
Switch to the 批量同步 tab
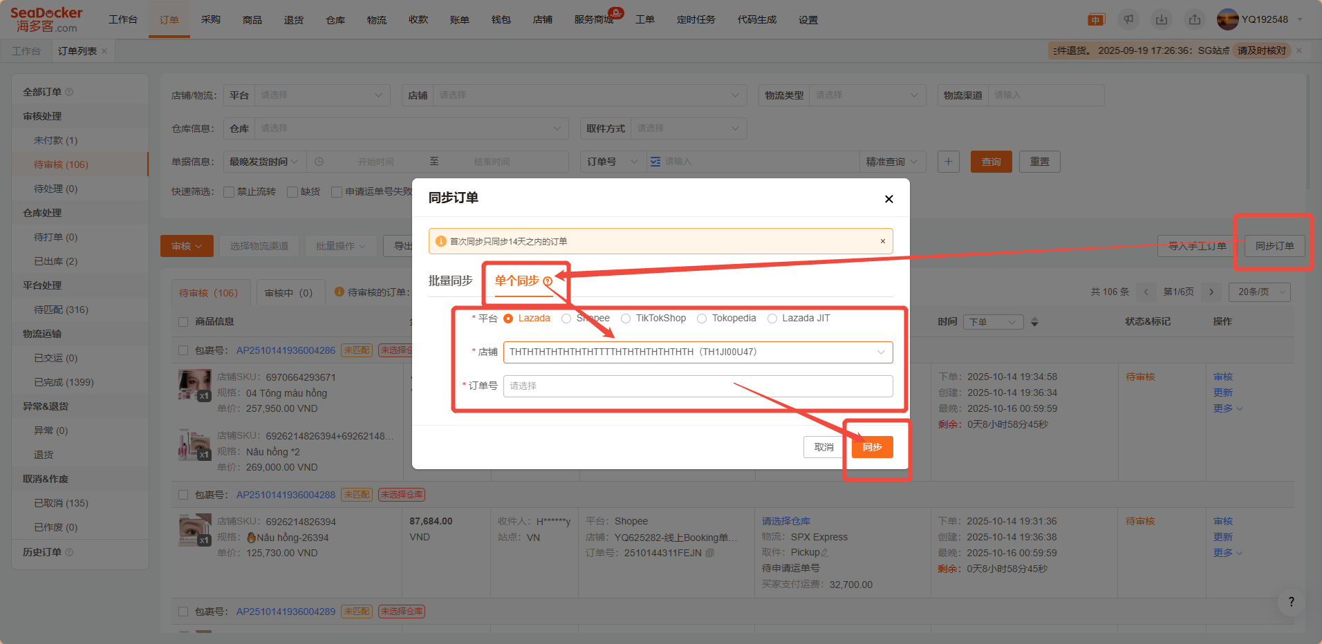pyautogui.click(x=450, y=281)
